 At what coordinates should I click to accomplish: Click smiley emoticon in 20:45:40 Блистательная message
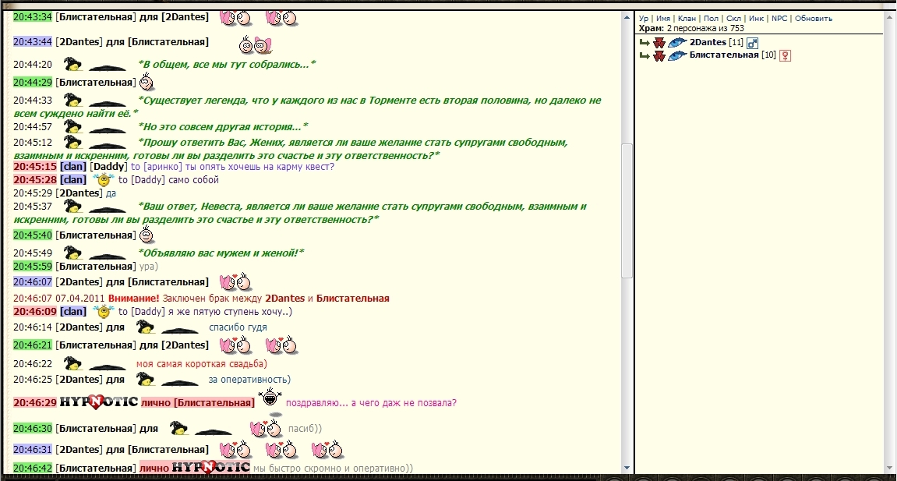click(147, 234)
